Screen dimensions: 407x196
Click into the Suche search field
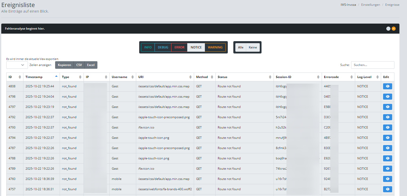(373, 65)
